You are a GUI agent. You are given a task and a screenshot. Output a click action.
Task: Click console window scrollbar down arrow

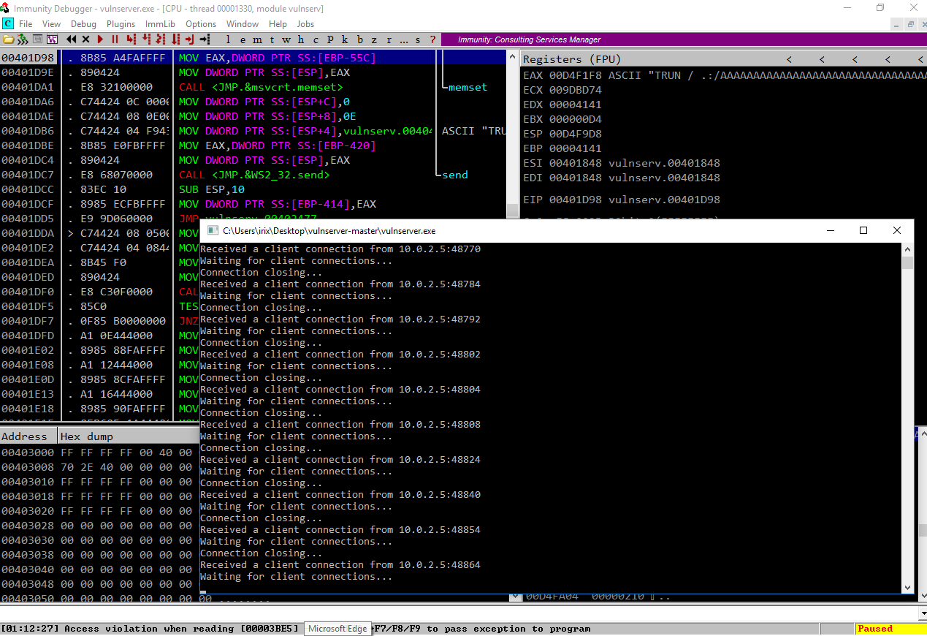[907, 587]
